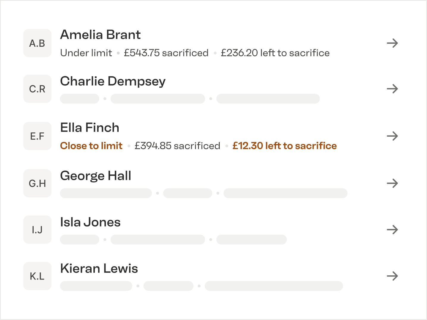
Task: Click '£12.30 left to sacrifice' text
Action: [x=285, y=146]
